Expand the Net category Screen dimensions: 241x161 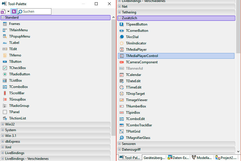[x=119, y=7]
